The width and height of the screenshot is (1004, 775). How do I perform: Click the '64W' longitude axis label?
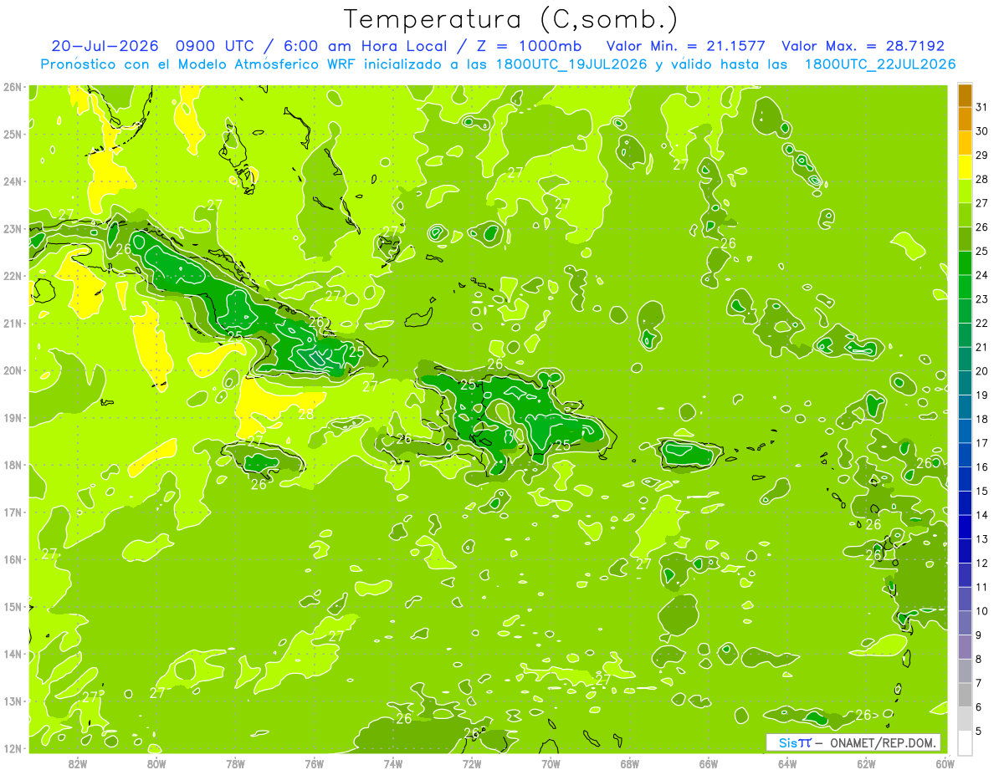click(787, 763)
